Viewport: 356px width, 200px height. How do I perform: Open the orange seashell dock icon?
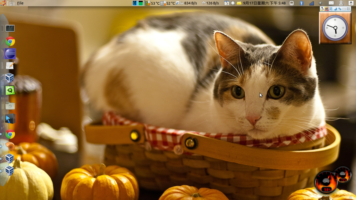click(10, 146)
